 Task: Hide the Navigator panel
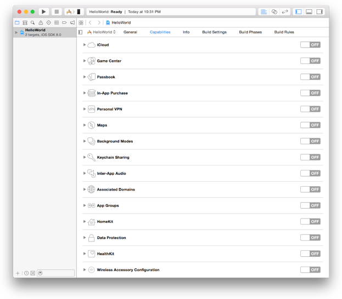pos(299,12)
